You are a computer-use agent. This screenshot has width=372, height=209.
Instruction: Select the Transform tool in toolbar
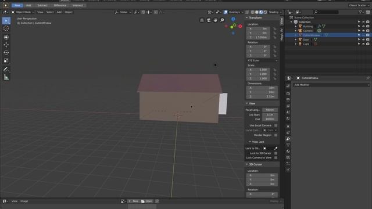[6, 37]
